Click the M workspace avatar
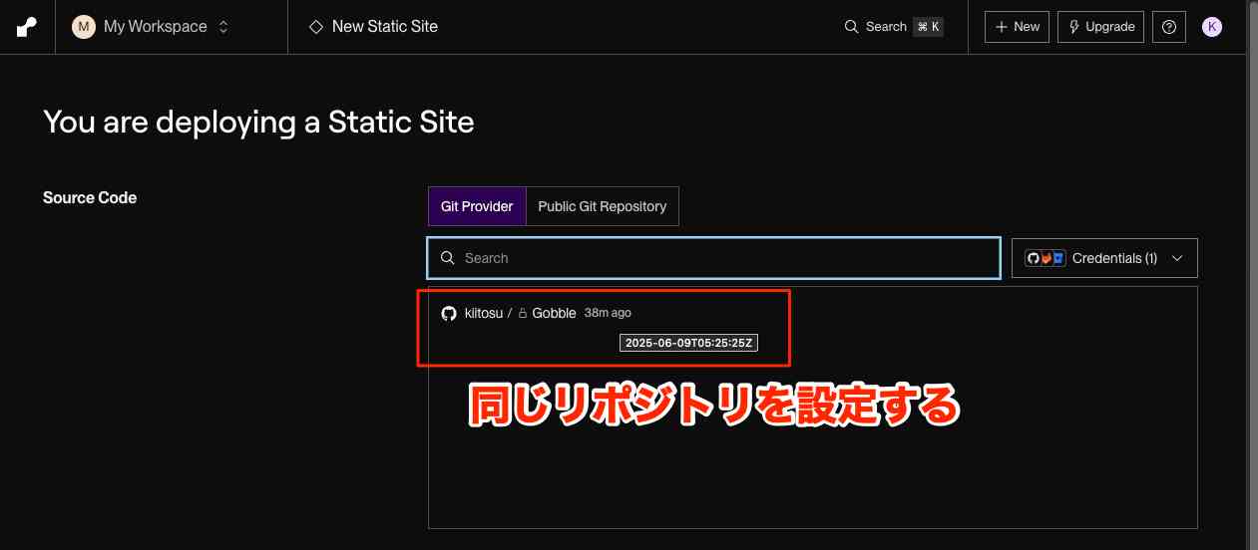The width and height of the screenshot is (1258, 550). [x=83, y=27]
